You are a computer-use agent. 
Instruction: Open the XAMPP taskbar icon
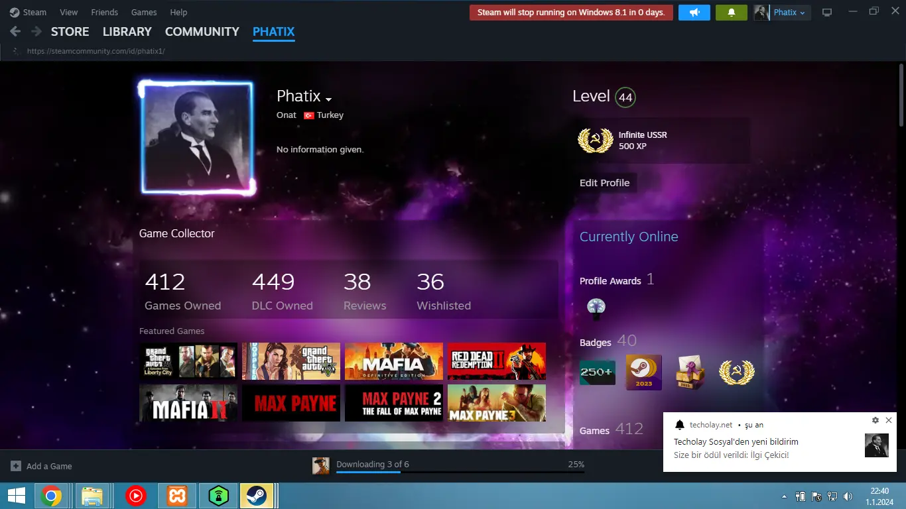(x=177, y=495)
